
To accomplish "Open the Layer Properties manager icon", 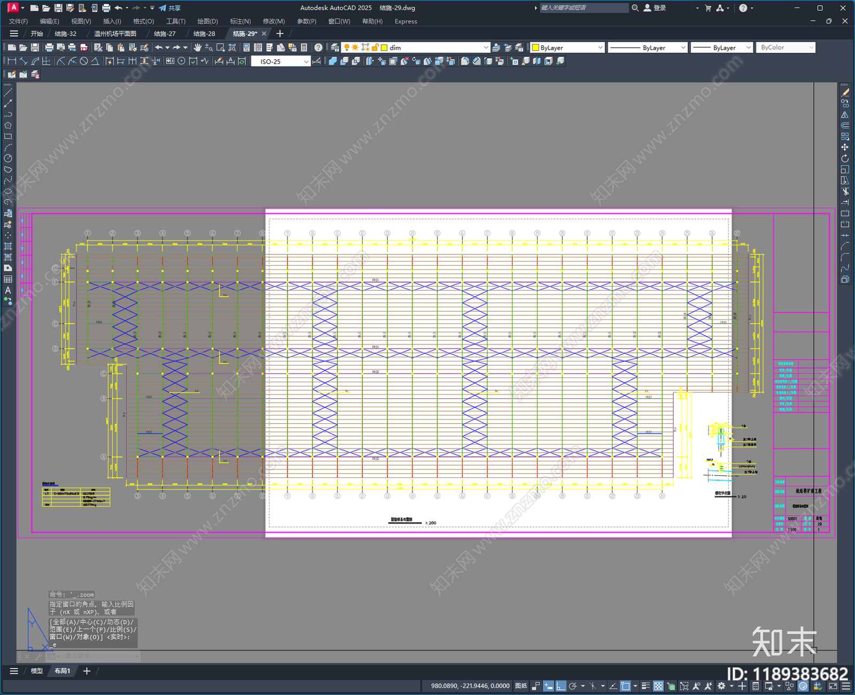I will [x=335, y=48].
